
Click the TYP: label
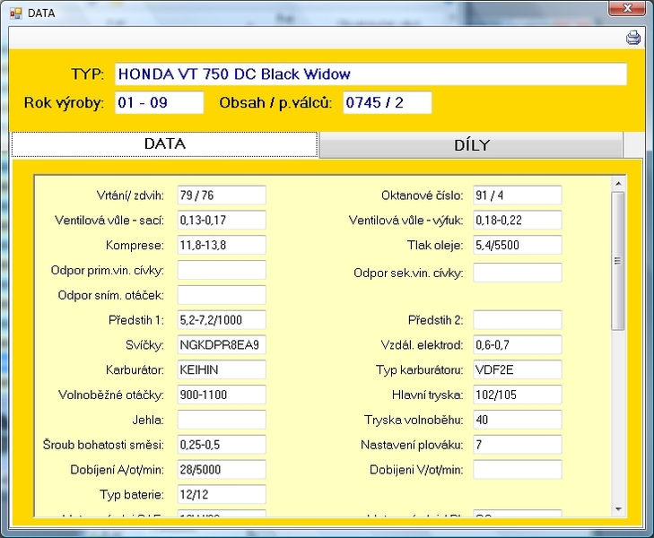(88, 74)
